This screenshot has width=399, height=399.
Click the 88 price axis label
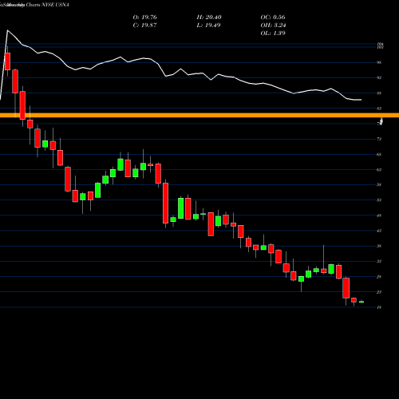379,93
